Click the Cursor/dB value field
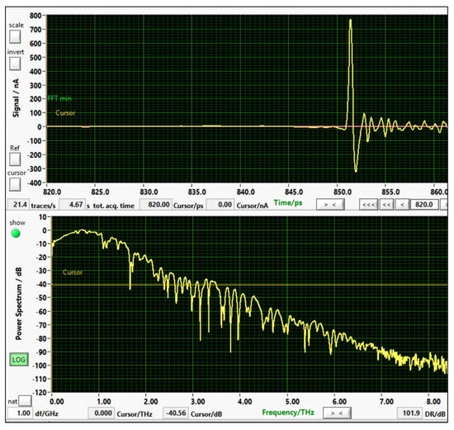 176,413
